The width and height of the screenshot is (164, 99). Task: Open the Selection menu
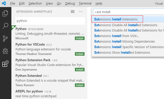pos(35,4)
